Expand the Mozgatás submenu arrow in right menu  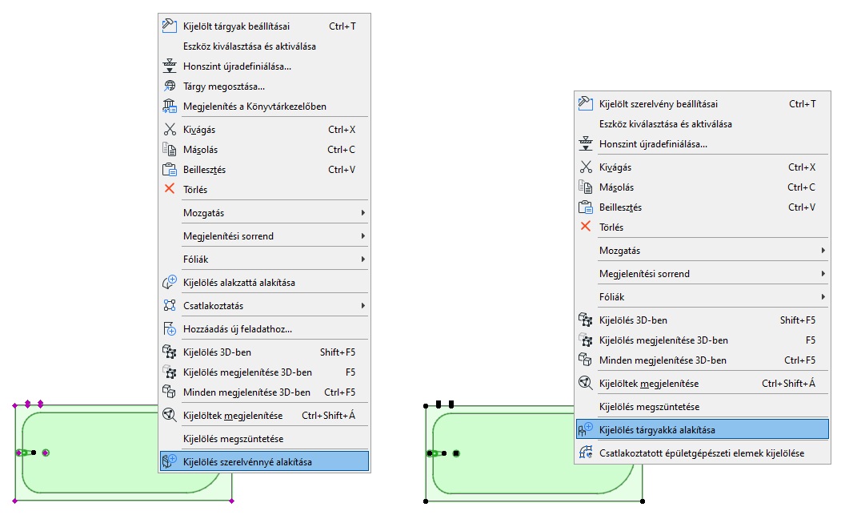pos(823,250)
